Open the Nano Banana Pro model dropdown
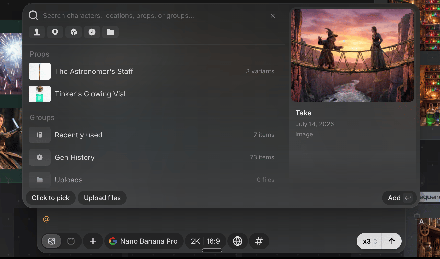 [x=144, y=241]
